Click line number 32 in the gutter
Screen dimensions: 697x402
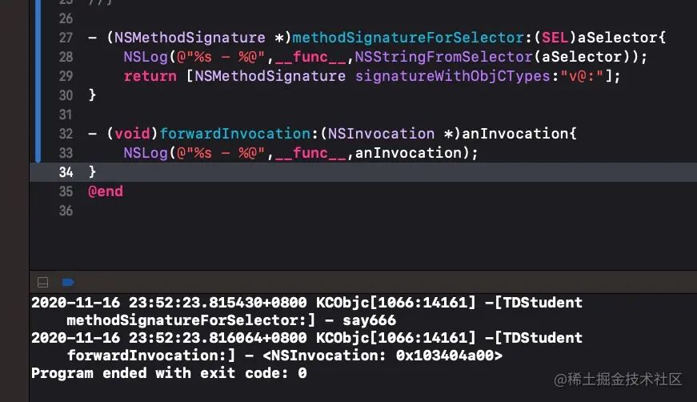[x=66, y=134]
